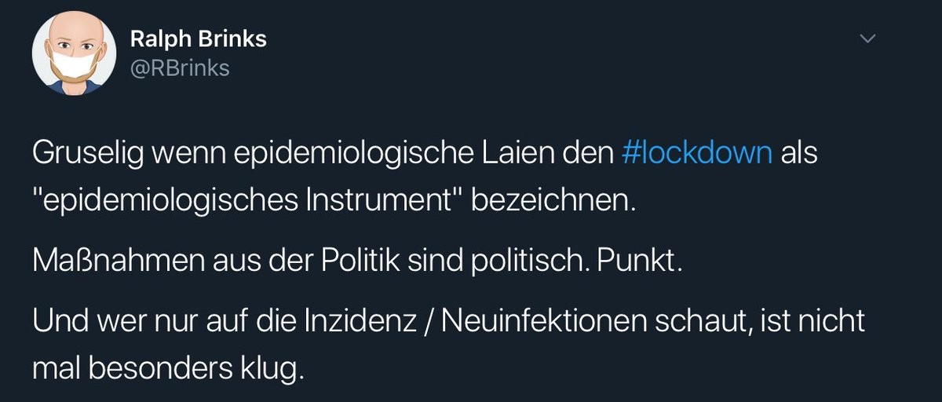Viewport: 942px width, 402px height.
Task: Open the tweet options chevron menu
Action: tap(867, 38)
